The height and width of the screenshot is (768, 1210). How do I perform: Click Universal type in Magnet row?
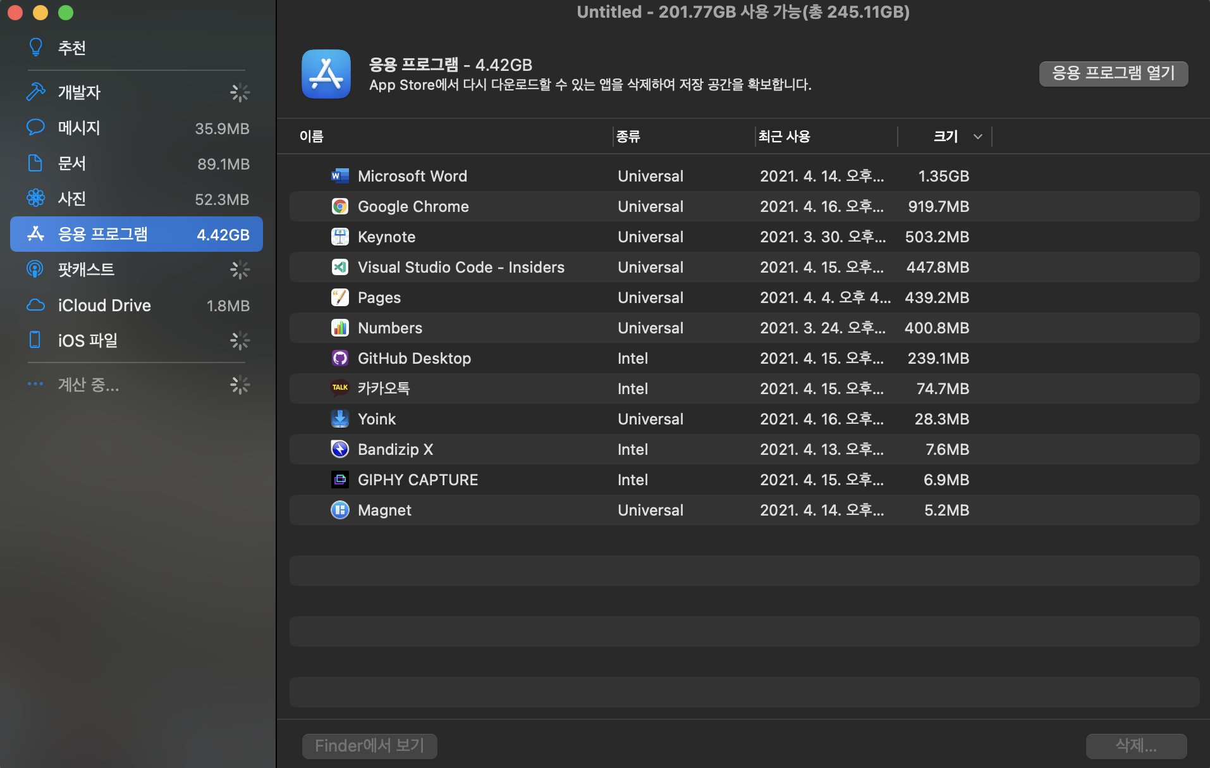click(651, 510)
